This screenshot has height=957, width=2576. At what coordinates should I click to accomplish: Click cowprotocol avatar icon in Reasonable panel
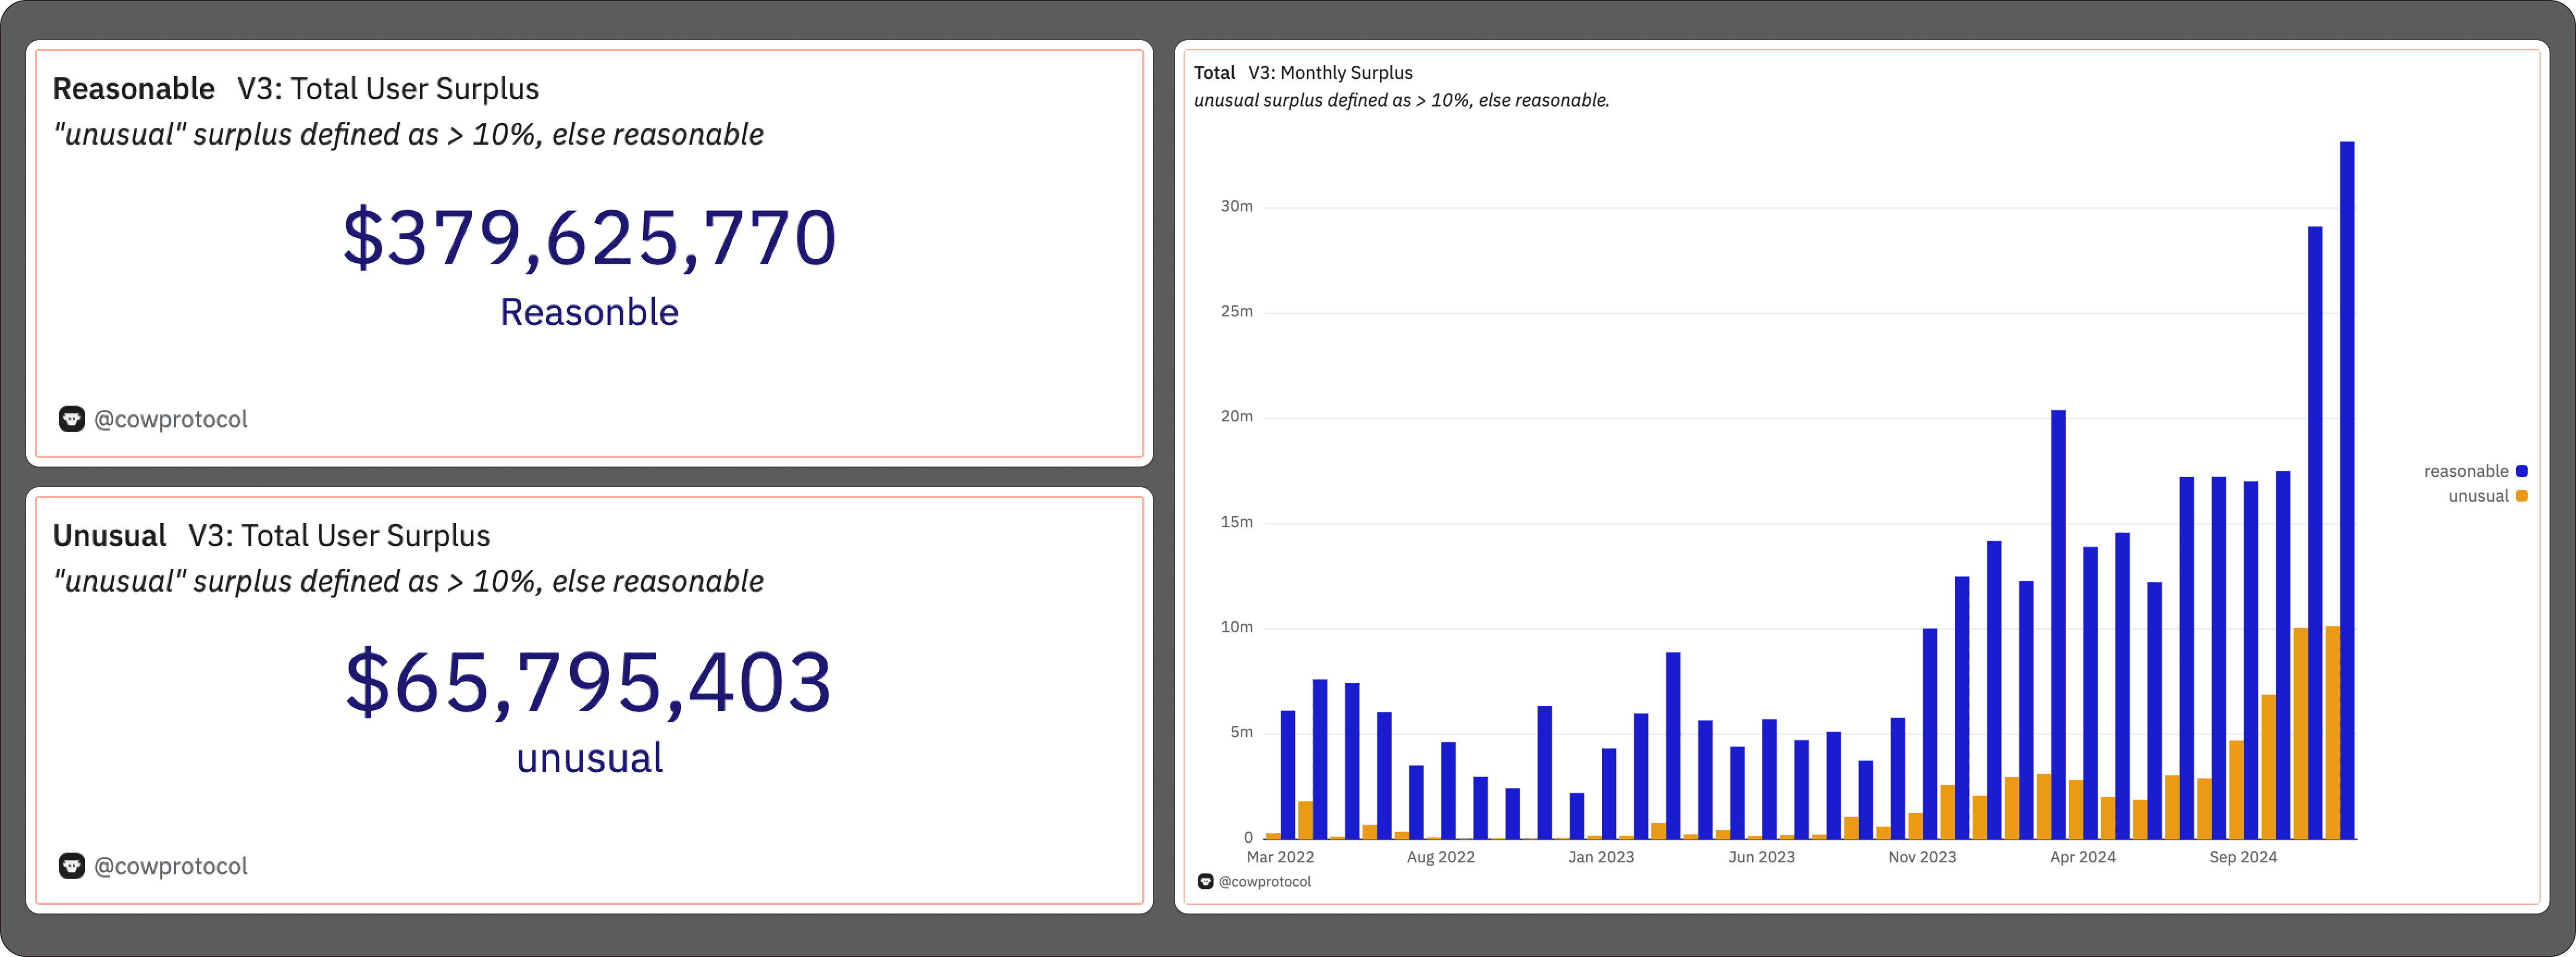point(71,419)
